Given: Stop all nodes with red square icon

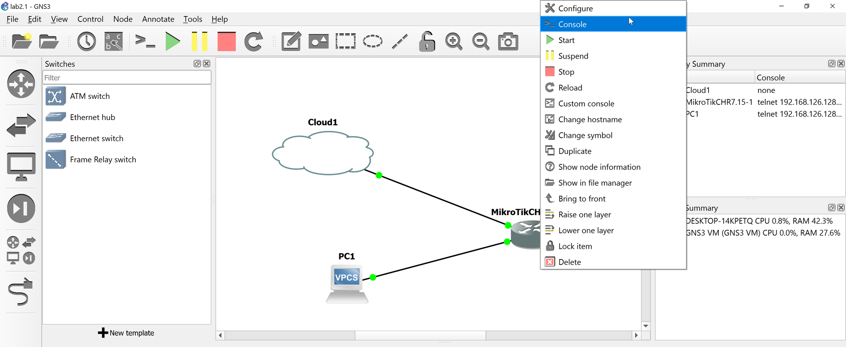Looking at the screenshot, I should click(x=227, y=41).
